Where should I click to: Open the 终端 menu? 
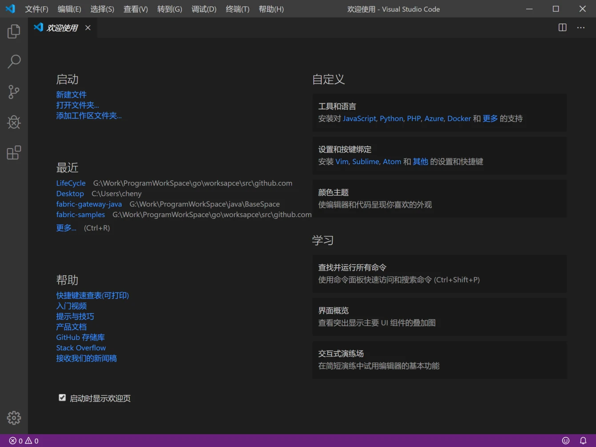point(237,9)
